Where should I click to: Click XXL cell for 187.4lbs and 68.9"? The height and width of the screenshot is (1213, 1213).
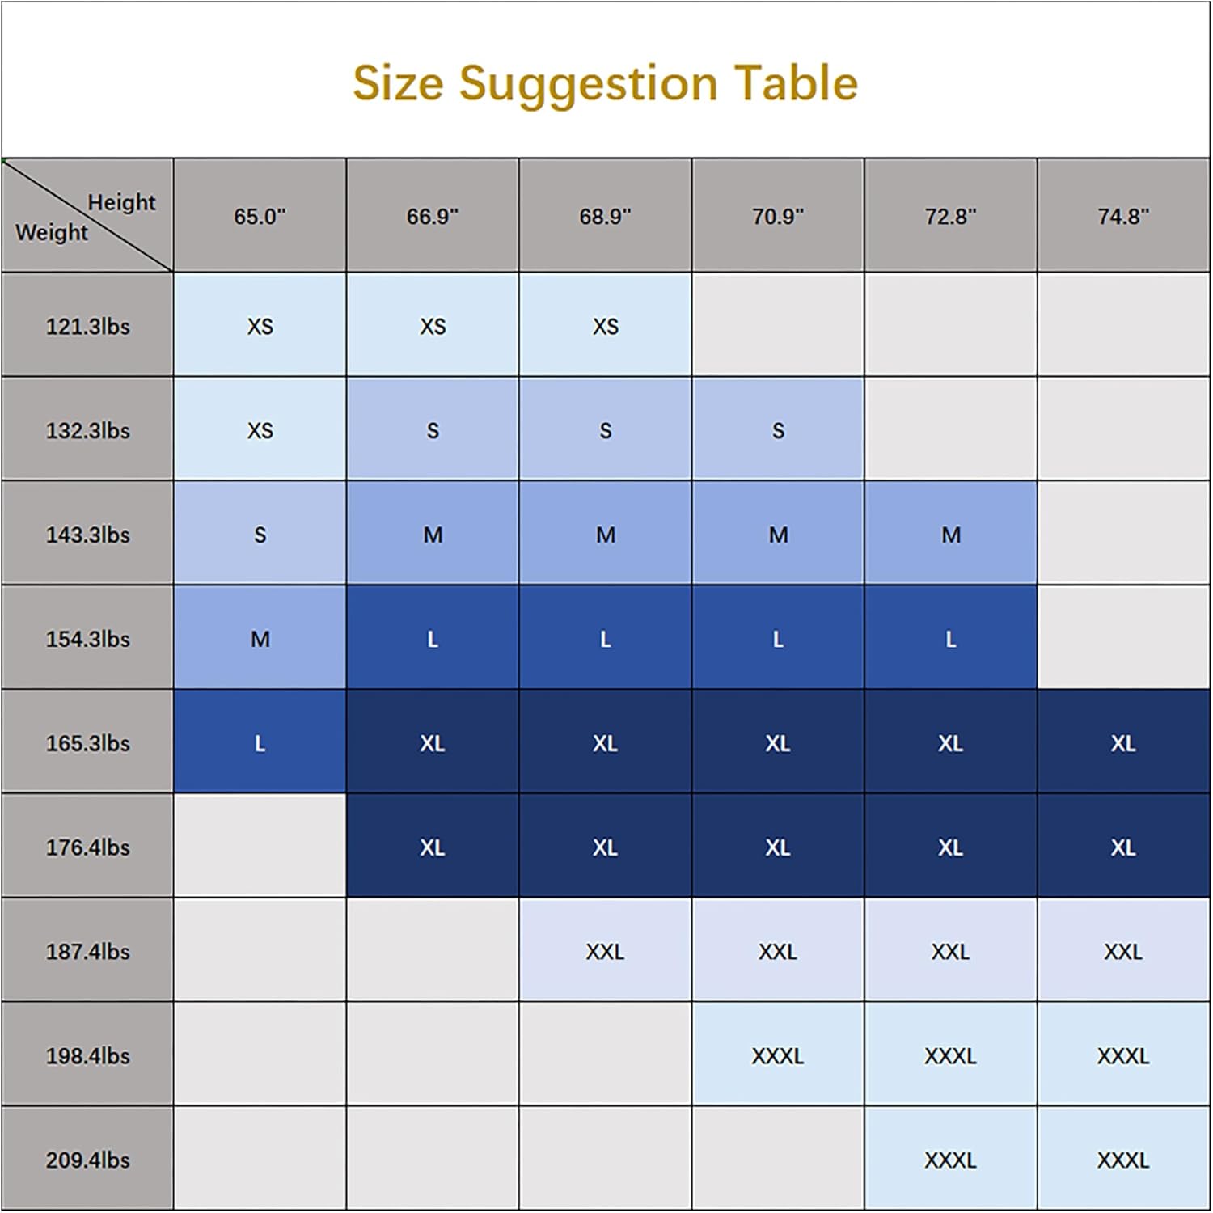[x=605, y=951]
